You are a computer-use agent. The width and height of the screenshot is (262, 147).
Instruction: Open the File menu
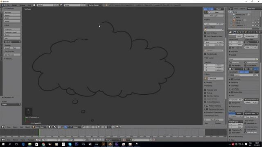(8, 5)
